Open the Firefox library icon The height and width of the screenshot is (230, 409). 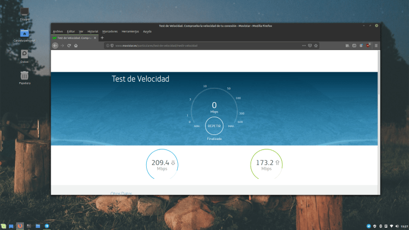click(347, 46)
